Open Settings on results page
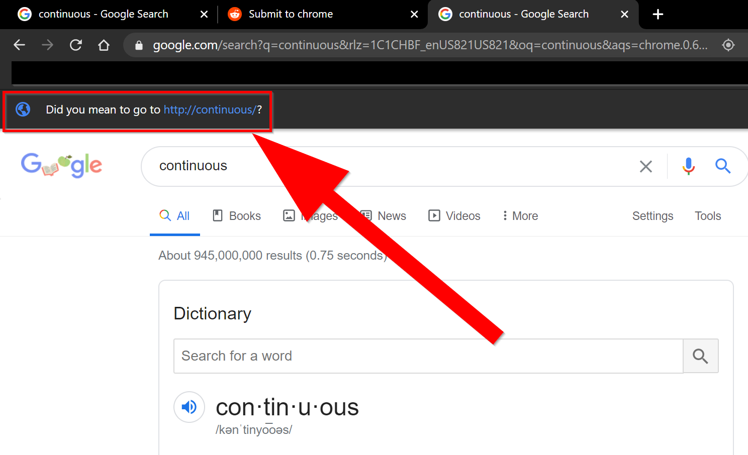This screenshot has height=455, width=748. [652, 216]
